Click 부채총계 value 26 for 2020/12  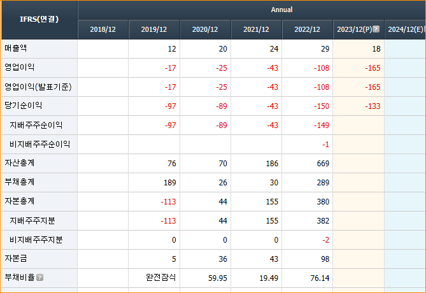point(223,183)
